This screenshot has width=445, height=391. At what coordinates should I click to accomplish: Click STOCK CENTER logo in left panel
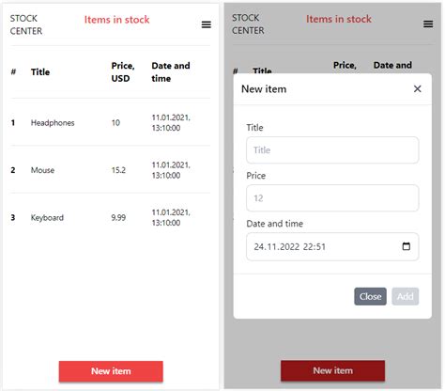click(x=26, y=24)
